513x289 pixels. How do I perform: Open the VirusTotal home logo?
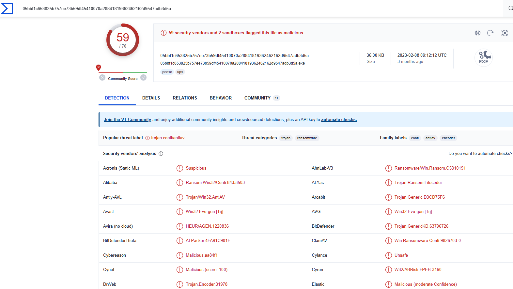tap(7, 8)
